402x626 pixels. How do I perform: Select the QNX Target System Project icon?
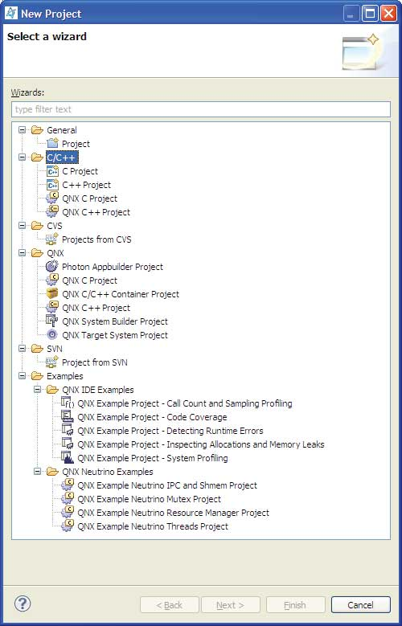click(52, 335)
